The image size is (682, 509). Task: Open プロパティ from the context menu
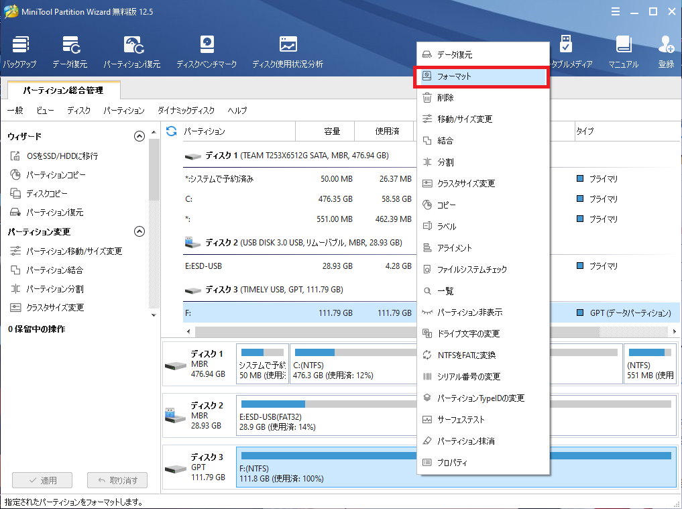pyautogui.click(x=483, y=463)
